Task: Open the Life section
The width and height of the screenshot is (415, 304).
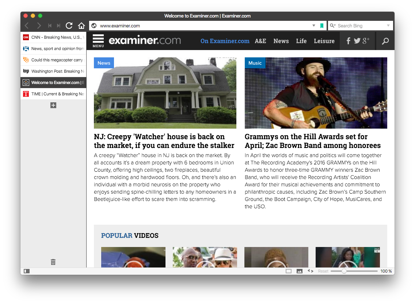Action: click(301, 41)
